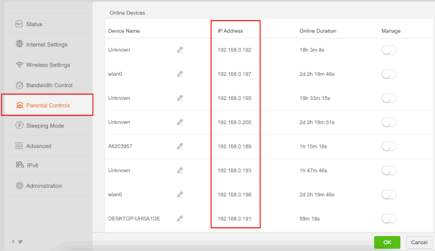Confirm with the green OK button
Viewport: 435px width, 251px height.
(387, 242)
